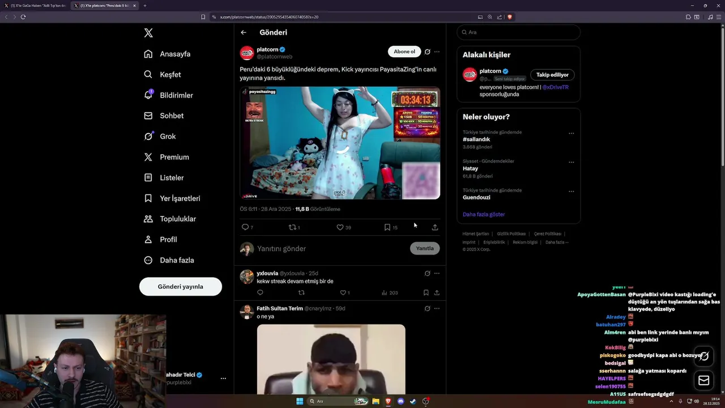Reply icon with 7 comments
This screenshot has height=408, width=725.
[x=248, y=227]
